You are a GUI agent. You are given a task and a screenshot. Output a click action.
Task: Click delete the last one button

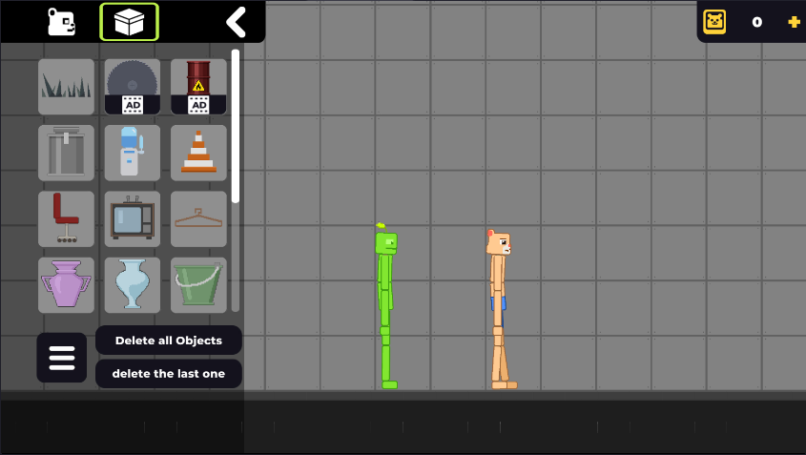tap(169, 374)
